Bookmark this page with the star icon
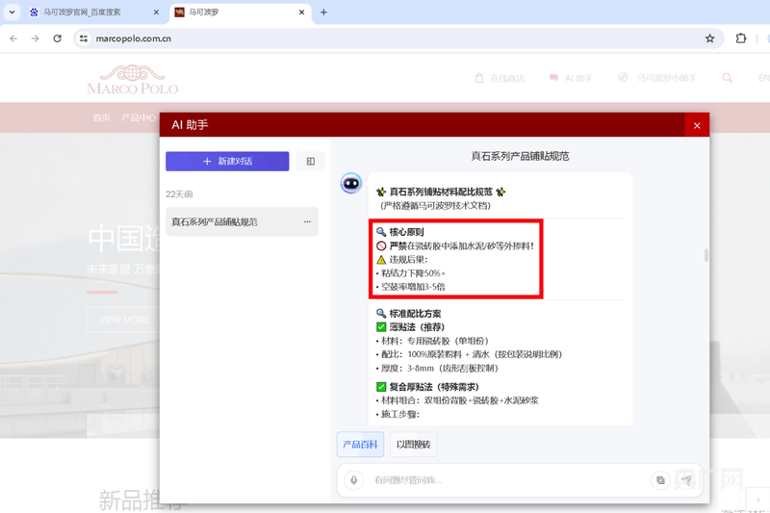Image resolution: width=770 pixels, height=513 pixels. click(710, 38)
